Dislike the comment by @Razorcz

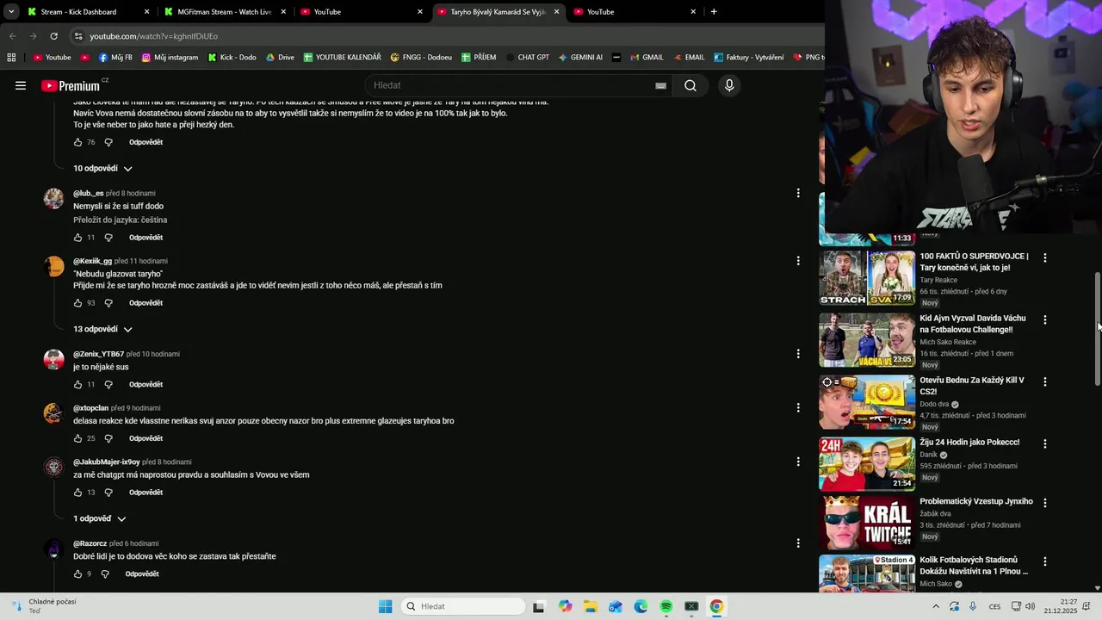[105, 574]
